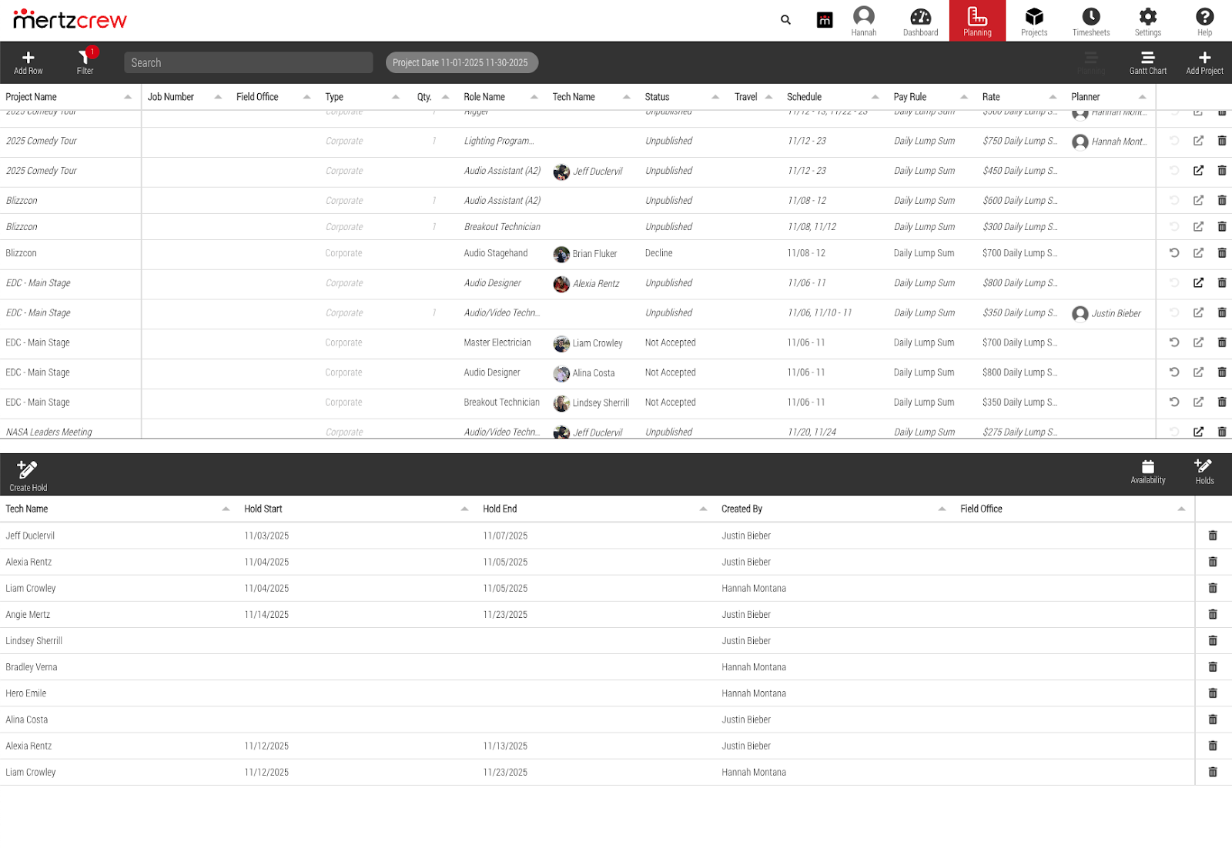
Task: Sort holds by Hold Start arrow
Action: [x=464, y=509]
